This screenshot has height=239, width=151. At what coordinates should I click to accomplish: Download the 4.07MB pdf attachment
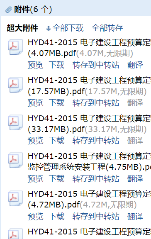[57, 65]
